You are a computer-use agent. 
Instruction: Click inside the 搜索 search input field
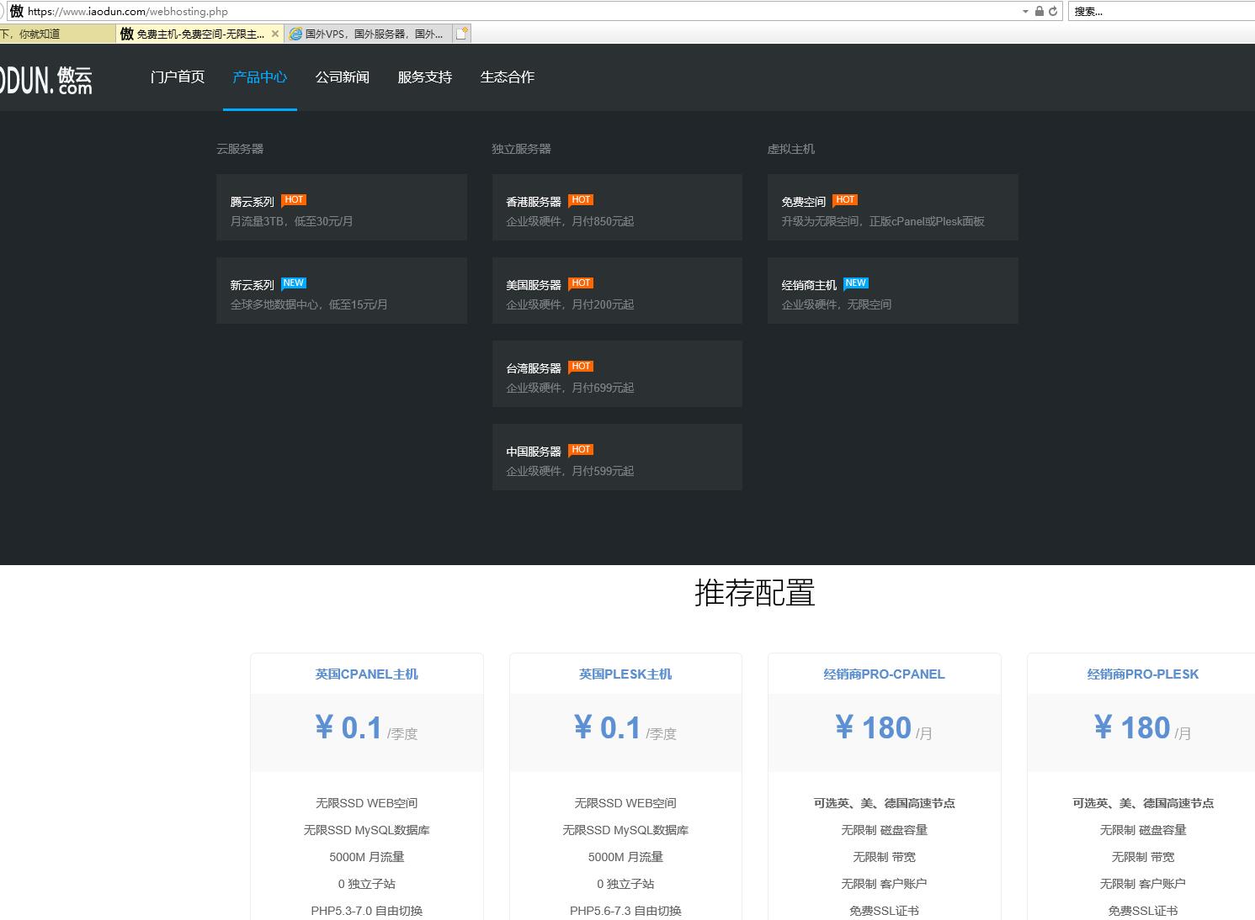[x=1162, y=11]
